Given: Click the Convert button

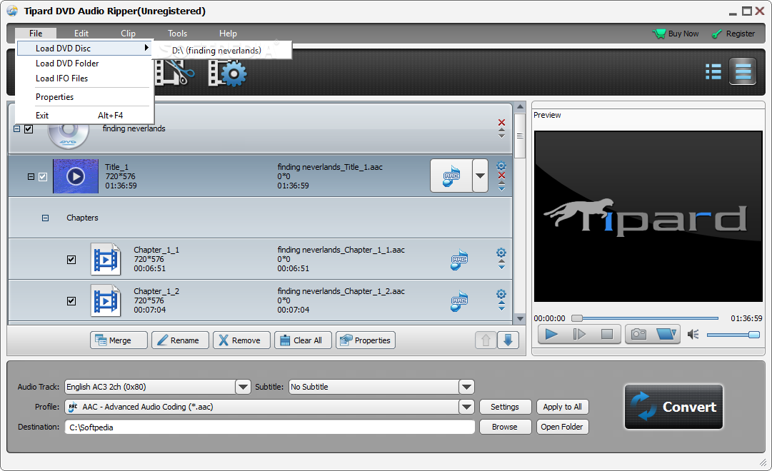Looking at the screenshot, I should click(673, 407).
